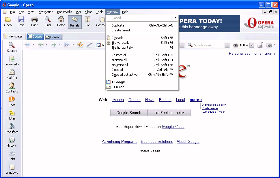Open the Back button history dropdown

(46, 45)
